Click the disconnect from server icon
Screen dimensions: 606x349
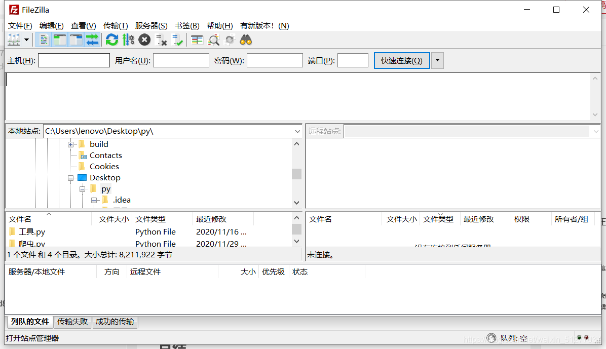[x=161, y=40]
